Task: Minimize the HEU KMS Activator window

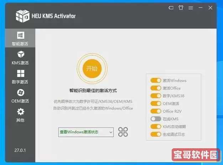Action: (x=201, y=8)
